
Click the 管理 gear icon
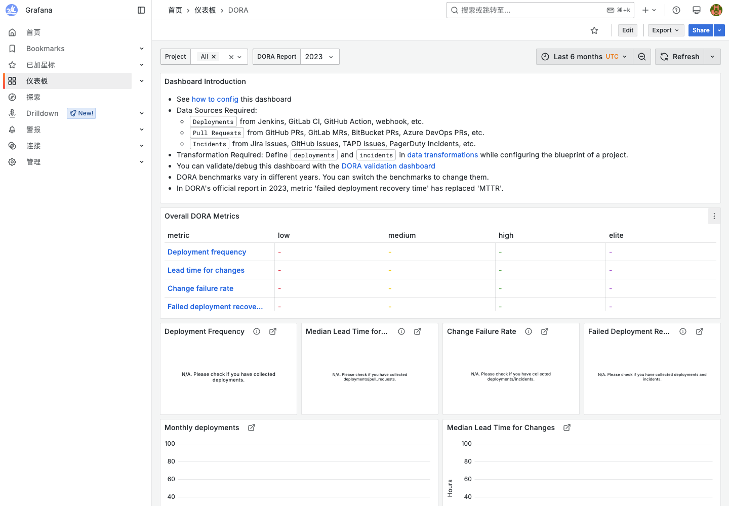tap(12, 162)
